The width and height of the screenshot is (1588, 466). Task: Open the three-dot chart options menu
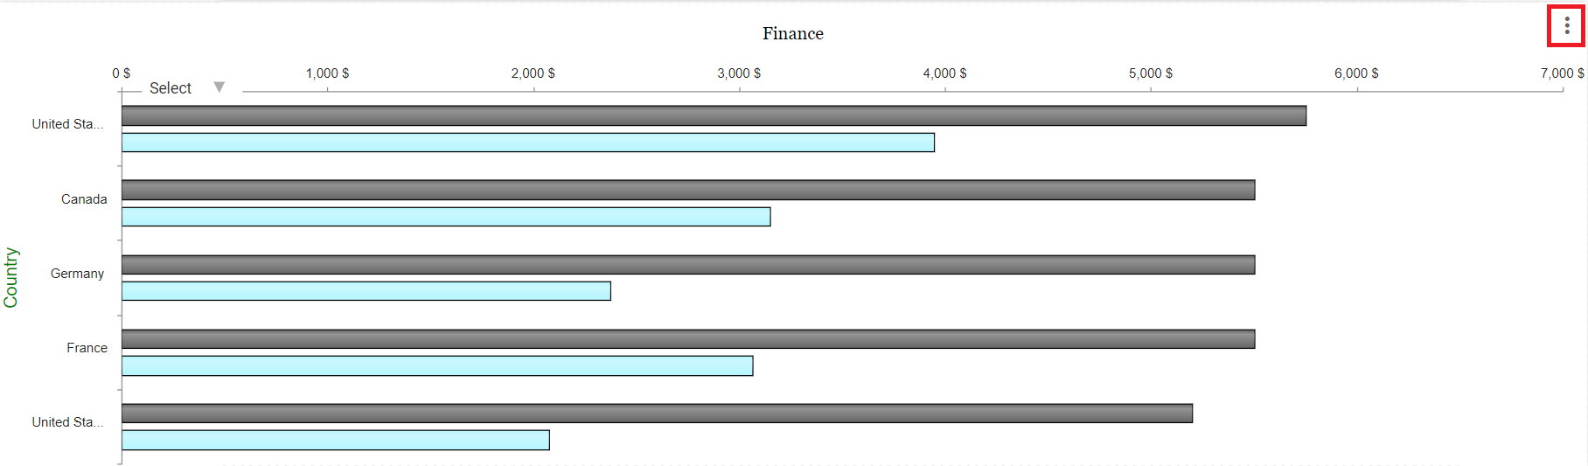tap(1566, 26)
